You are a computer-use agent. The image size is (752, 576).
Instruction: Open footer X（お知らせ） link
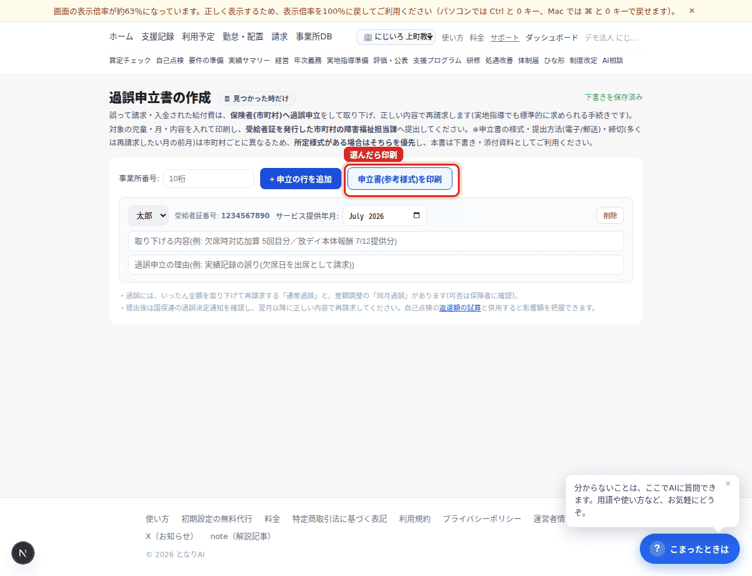click(172, 537)
